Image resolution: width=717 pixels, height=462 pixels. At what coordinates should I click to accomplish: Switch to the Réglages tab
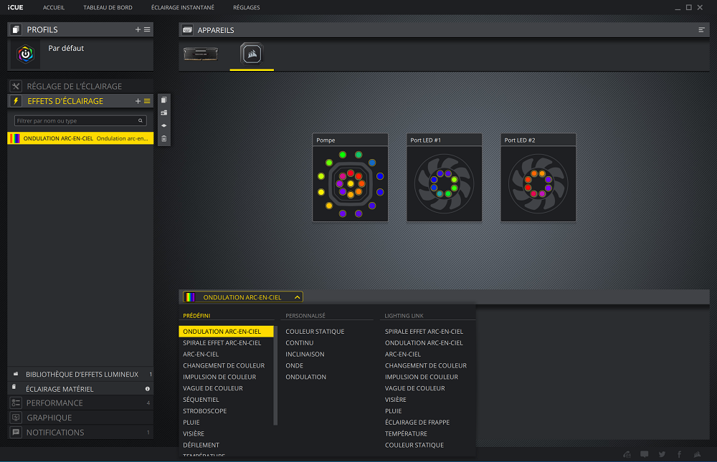247,7
